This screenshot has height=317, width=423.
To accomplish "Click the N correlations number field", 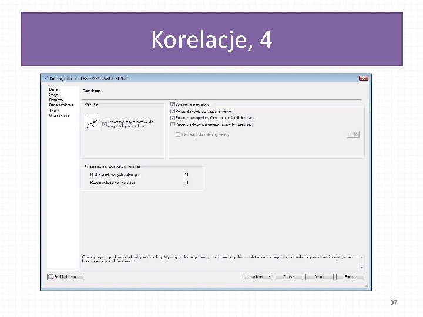I will pos(350,134).
